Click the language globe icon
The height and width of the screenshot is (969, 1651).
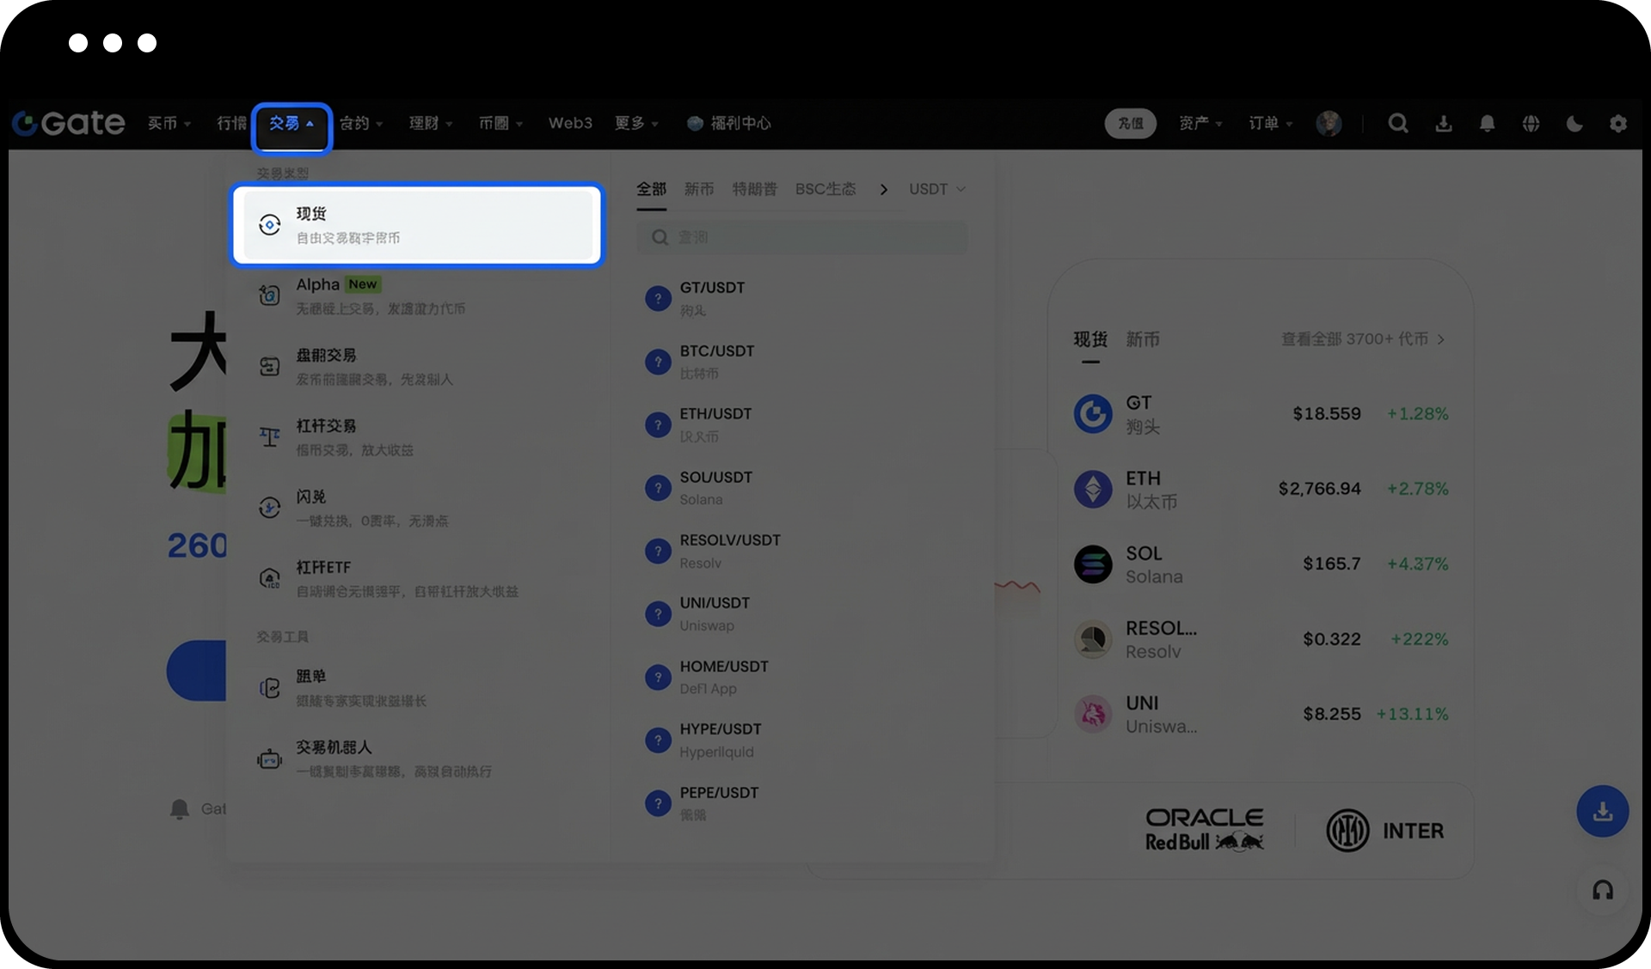click(1531, 124)
